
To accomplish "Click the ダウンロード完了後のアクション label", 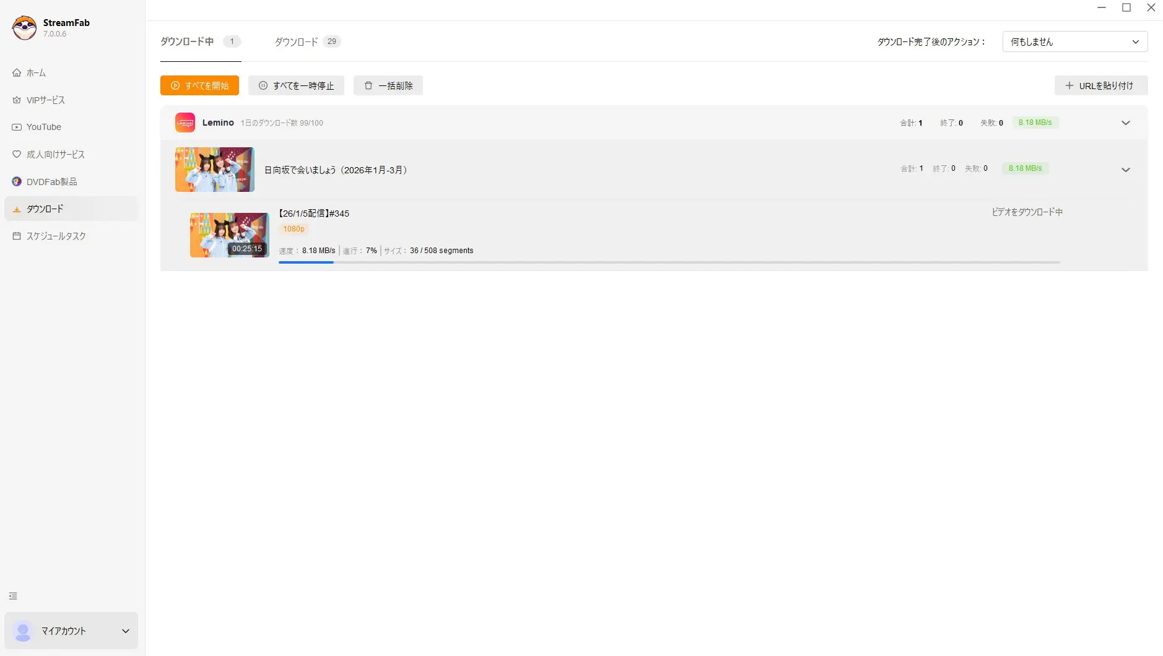I will pyautogui.click(x=931, y=41).
